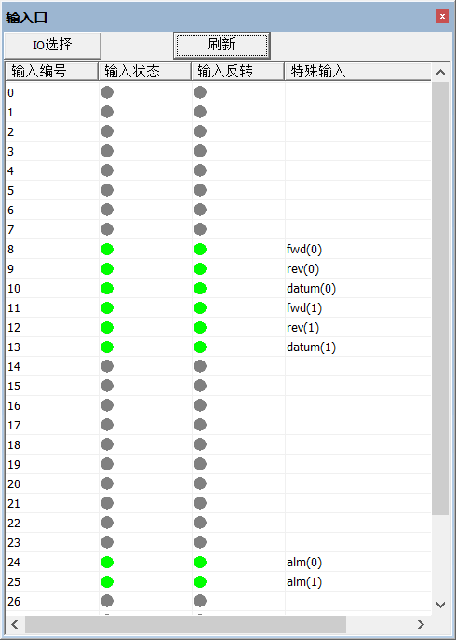
Task: Click gray state indicator in row 21
Action: point(107,504)
